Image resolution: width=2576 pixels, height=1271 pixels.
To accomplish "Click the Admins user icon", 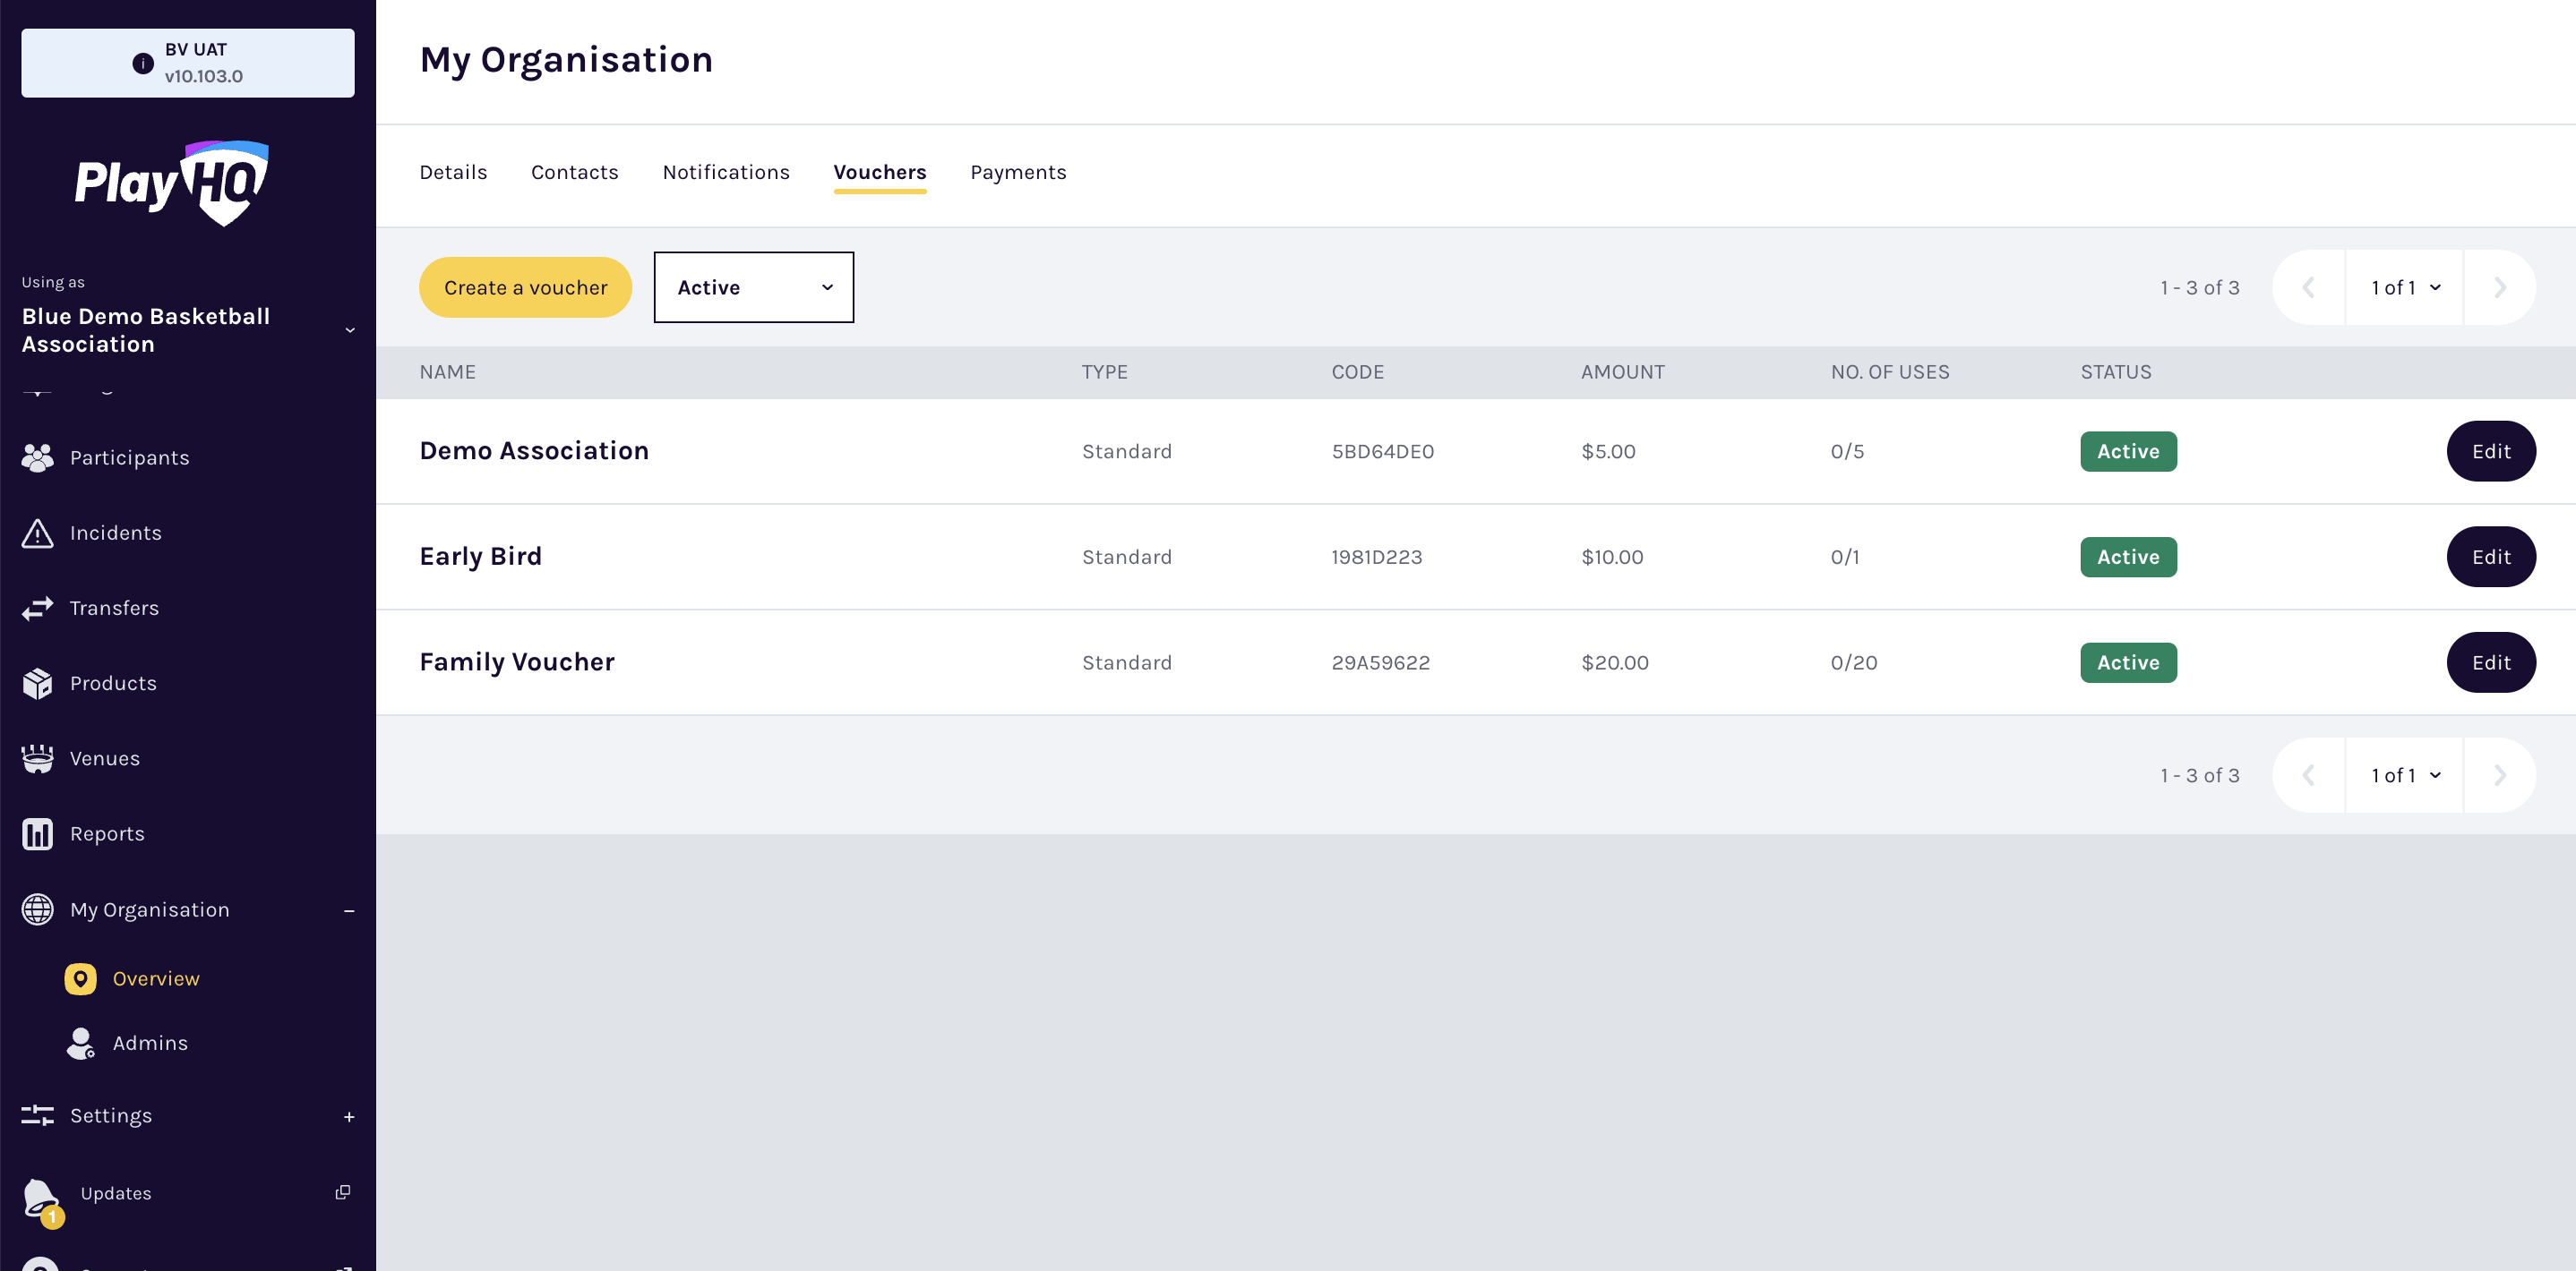I will coord(81,1043).
